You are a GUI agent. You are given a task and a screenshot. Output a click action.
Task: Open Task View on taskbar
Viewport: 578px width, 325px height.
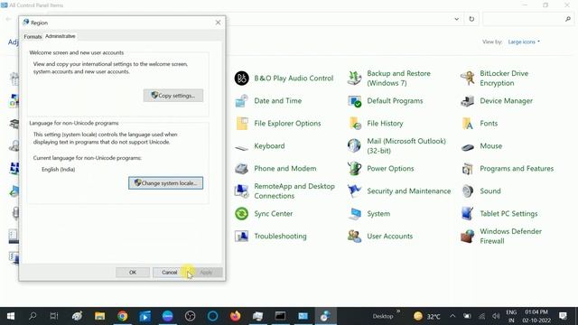click(54, 316)
